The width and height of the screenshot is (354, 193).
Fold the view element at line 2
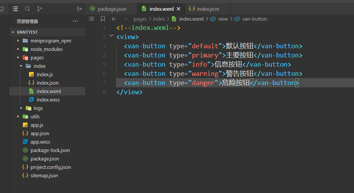111,36
